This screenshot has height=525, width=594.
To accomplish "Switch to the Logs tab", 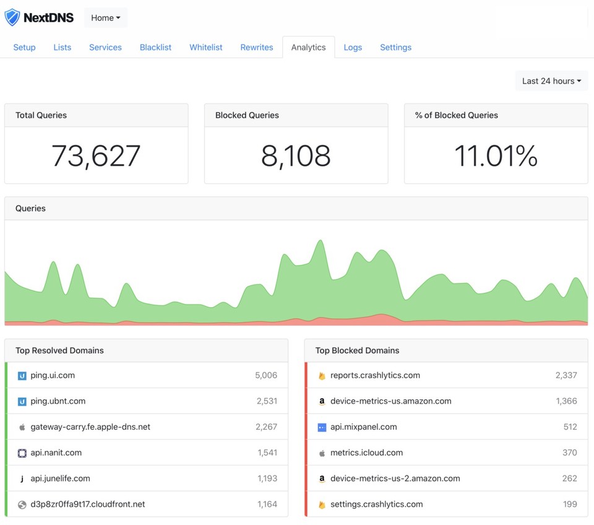I will (x=353, y=47).
